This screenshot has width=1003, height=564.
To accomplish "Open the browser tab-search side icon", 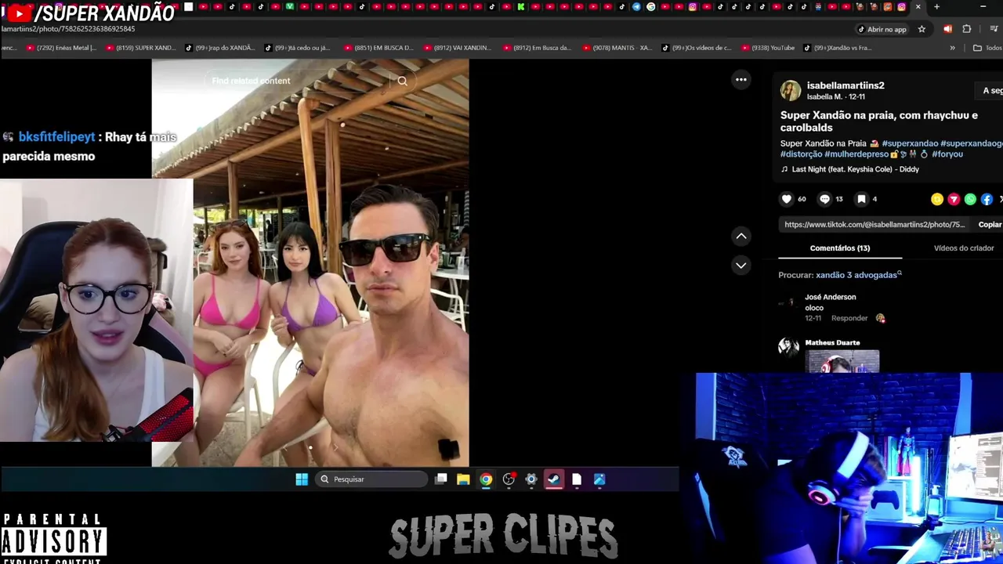I will point(994,29).
